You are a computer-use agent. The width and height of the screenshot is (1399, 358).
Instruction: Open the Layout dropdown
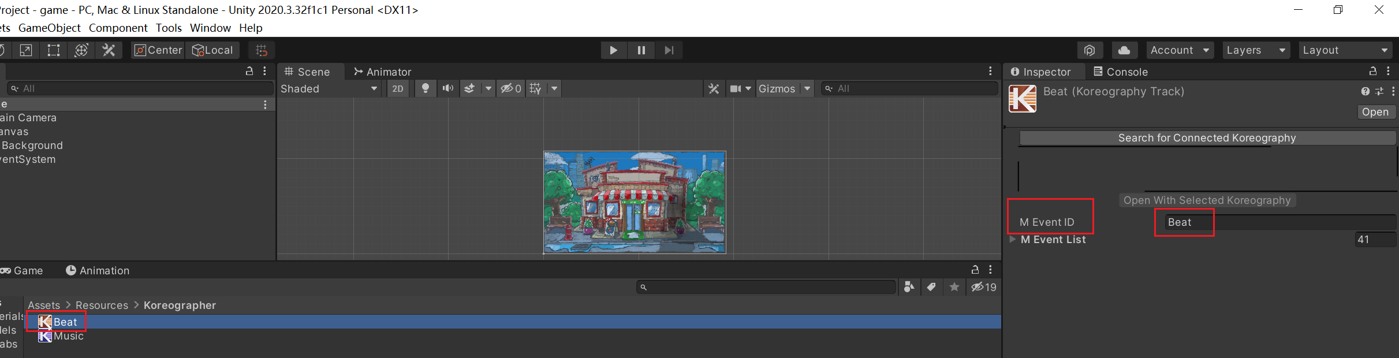tap(1345, 50)
